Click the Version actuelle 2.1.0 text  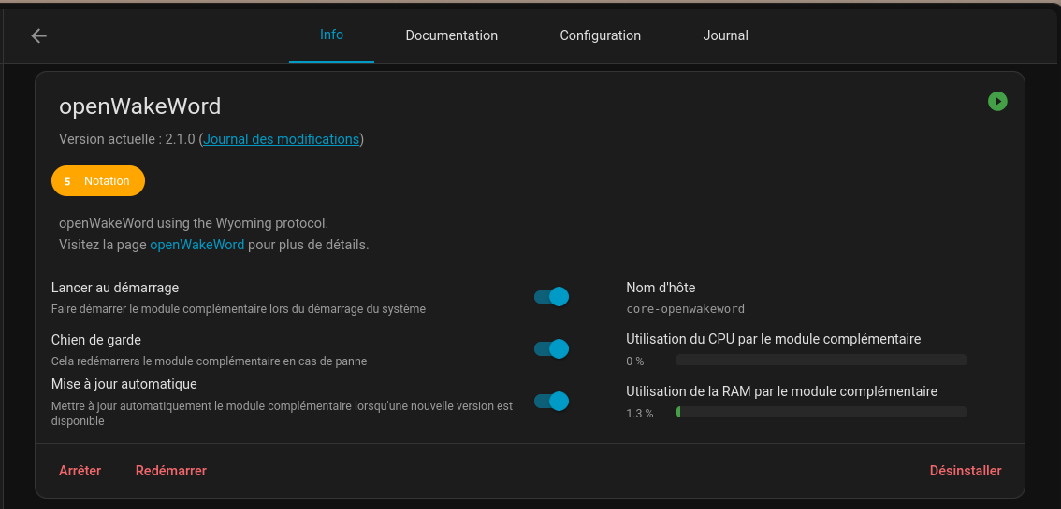pos(126,139)
